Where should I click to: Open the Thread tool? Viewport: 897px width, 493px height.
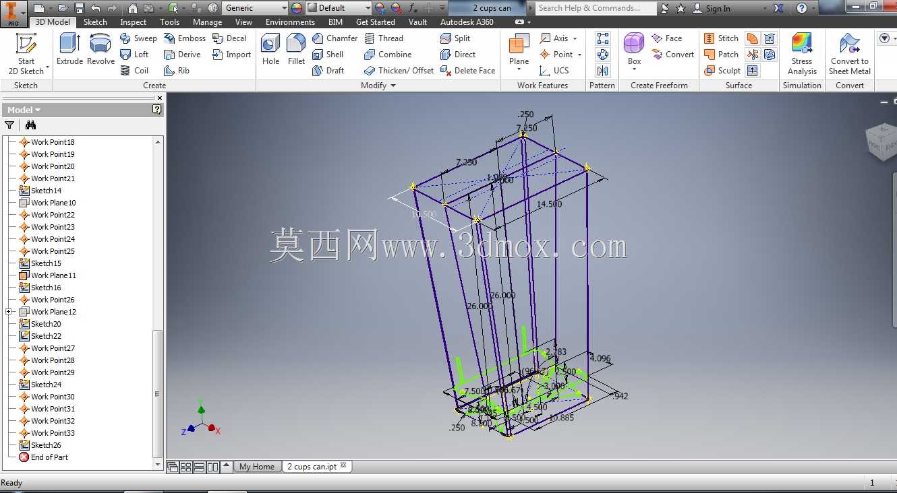tap(383, 38)
